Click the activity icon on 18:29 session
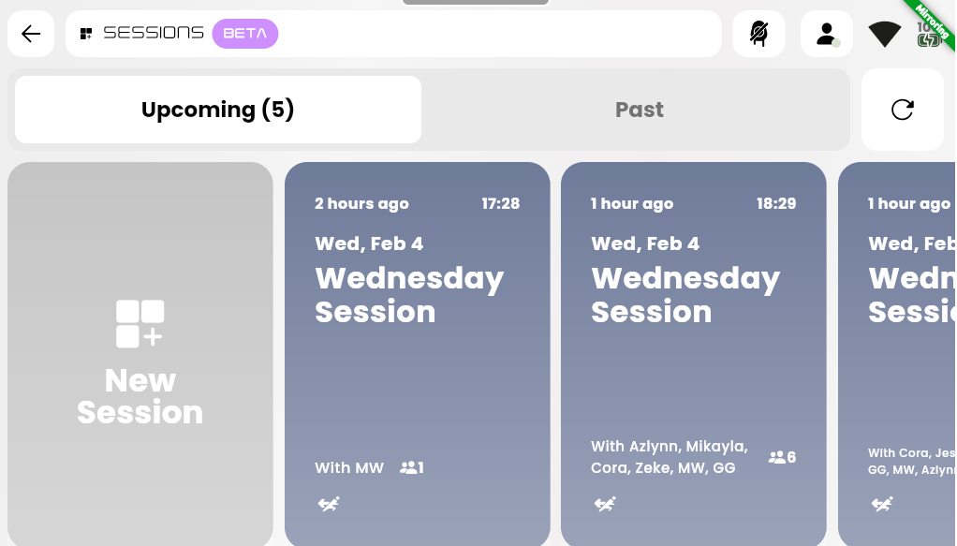Screen dimensions: 957x546 605,504
